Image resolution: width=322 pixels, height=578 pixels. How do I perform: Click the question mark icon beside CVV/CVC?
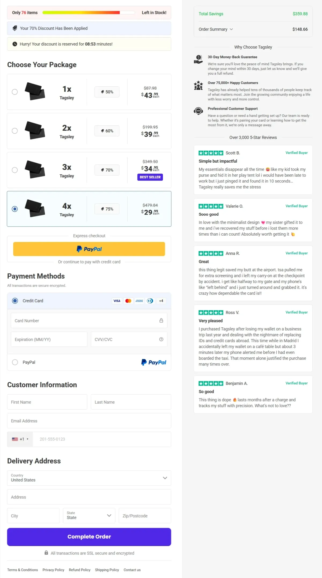click(161, 339)
